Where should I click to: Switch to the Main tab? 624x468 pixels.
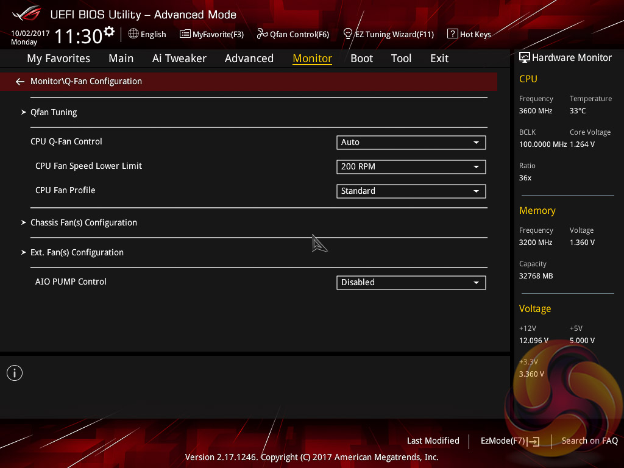121,58
